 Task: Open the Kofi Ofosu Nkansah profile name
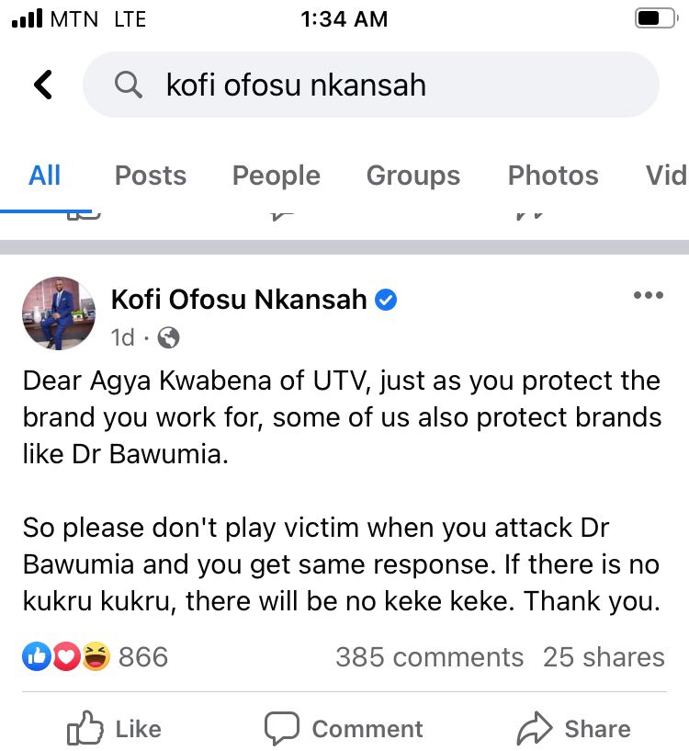coord(239,299)
